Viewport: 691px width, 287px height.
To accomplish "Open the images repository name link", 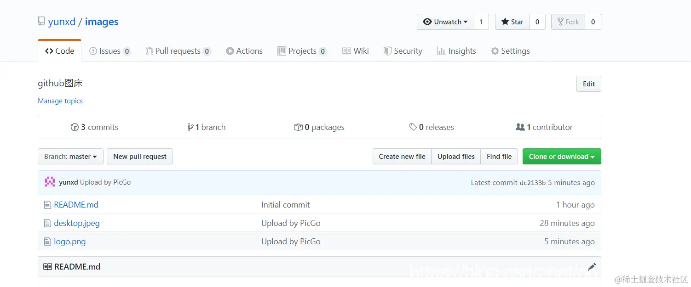I will tap(102, 22).
